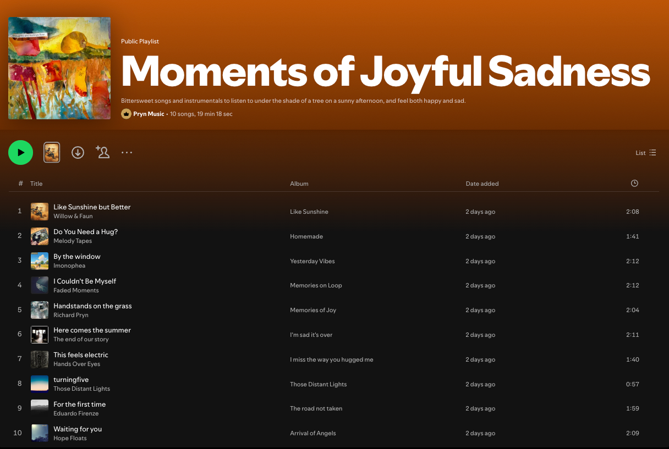Sort tracks by the Title column header

(x=36, y=184)
